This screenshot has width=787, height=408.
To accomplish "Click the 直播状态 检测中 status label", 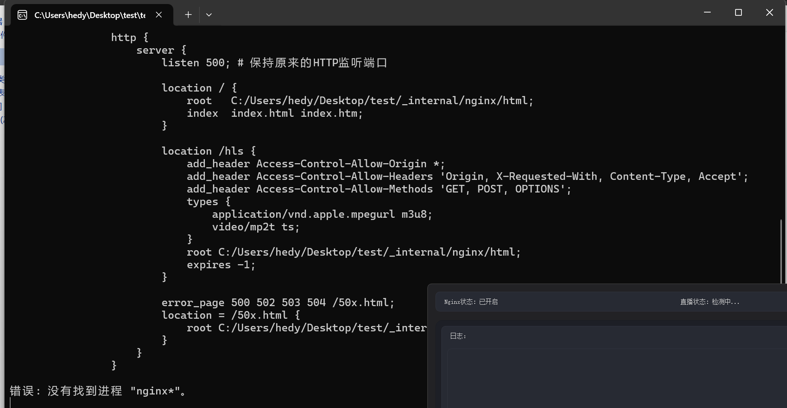I will tap(709, 302).
